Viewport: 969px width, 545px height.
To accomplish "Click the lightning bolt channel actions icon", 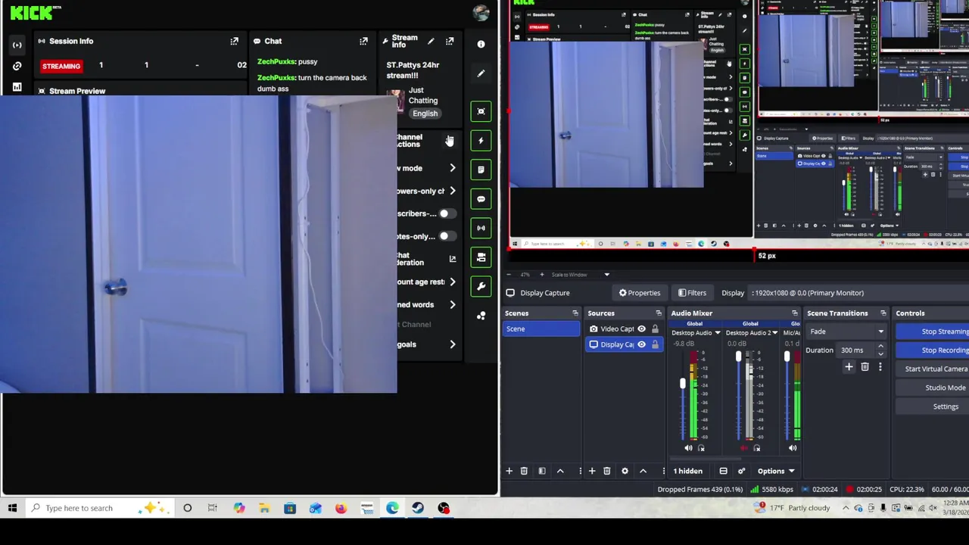I will pyautogui.click(x=481, y=141).
